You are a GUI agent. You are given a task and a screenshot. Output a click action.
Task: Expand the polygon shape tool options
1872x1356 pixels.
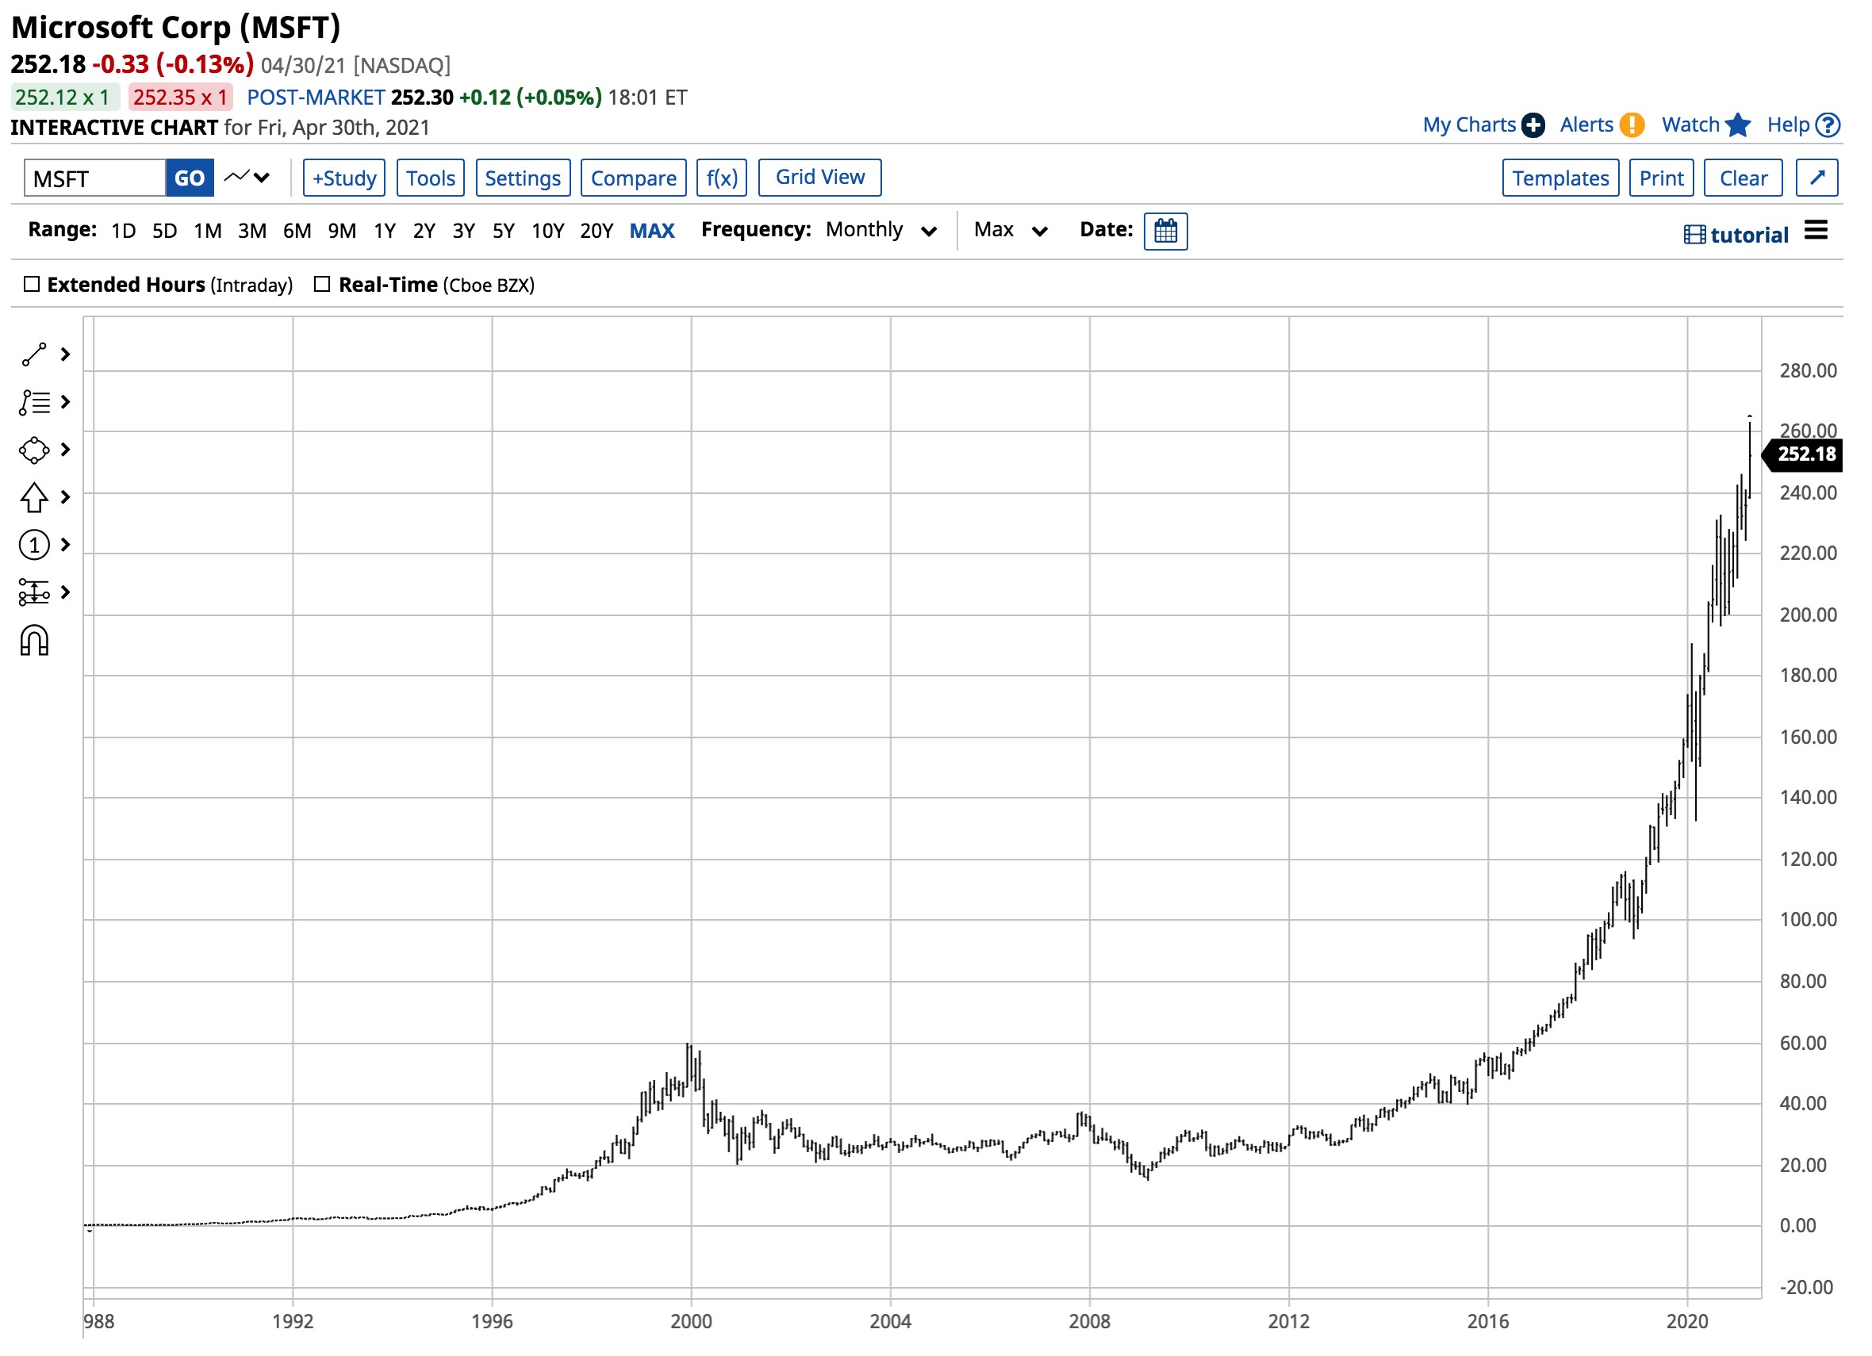pos(66,451)
